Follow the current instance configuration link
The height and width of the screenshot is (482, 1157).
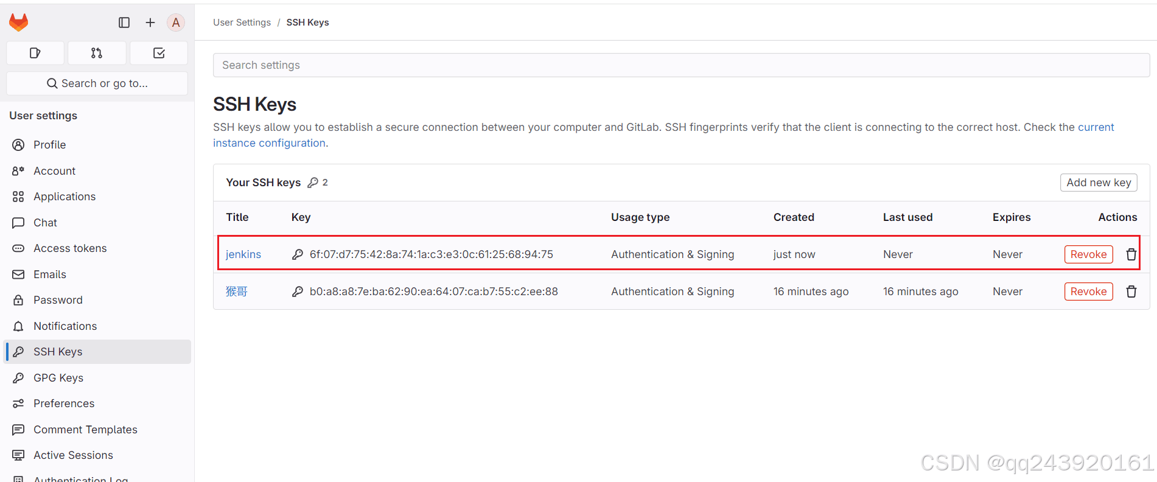pos(1096,127)
